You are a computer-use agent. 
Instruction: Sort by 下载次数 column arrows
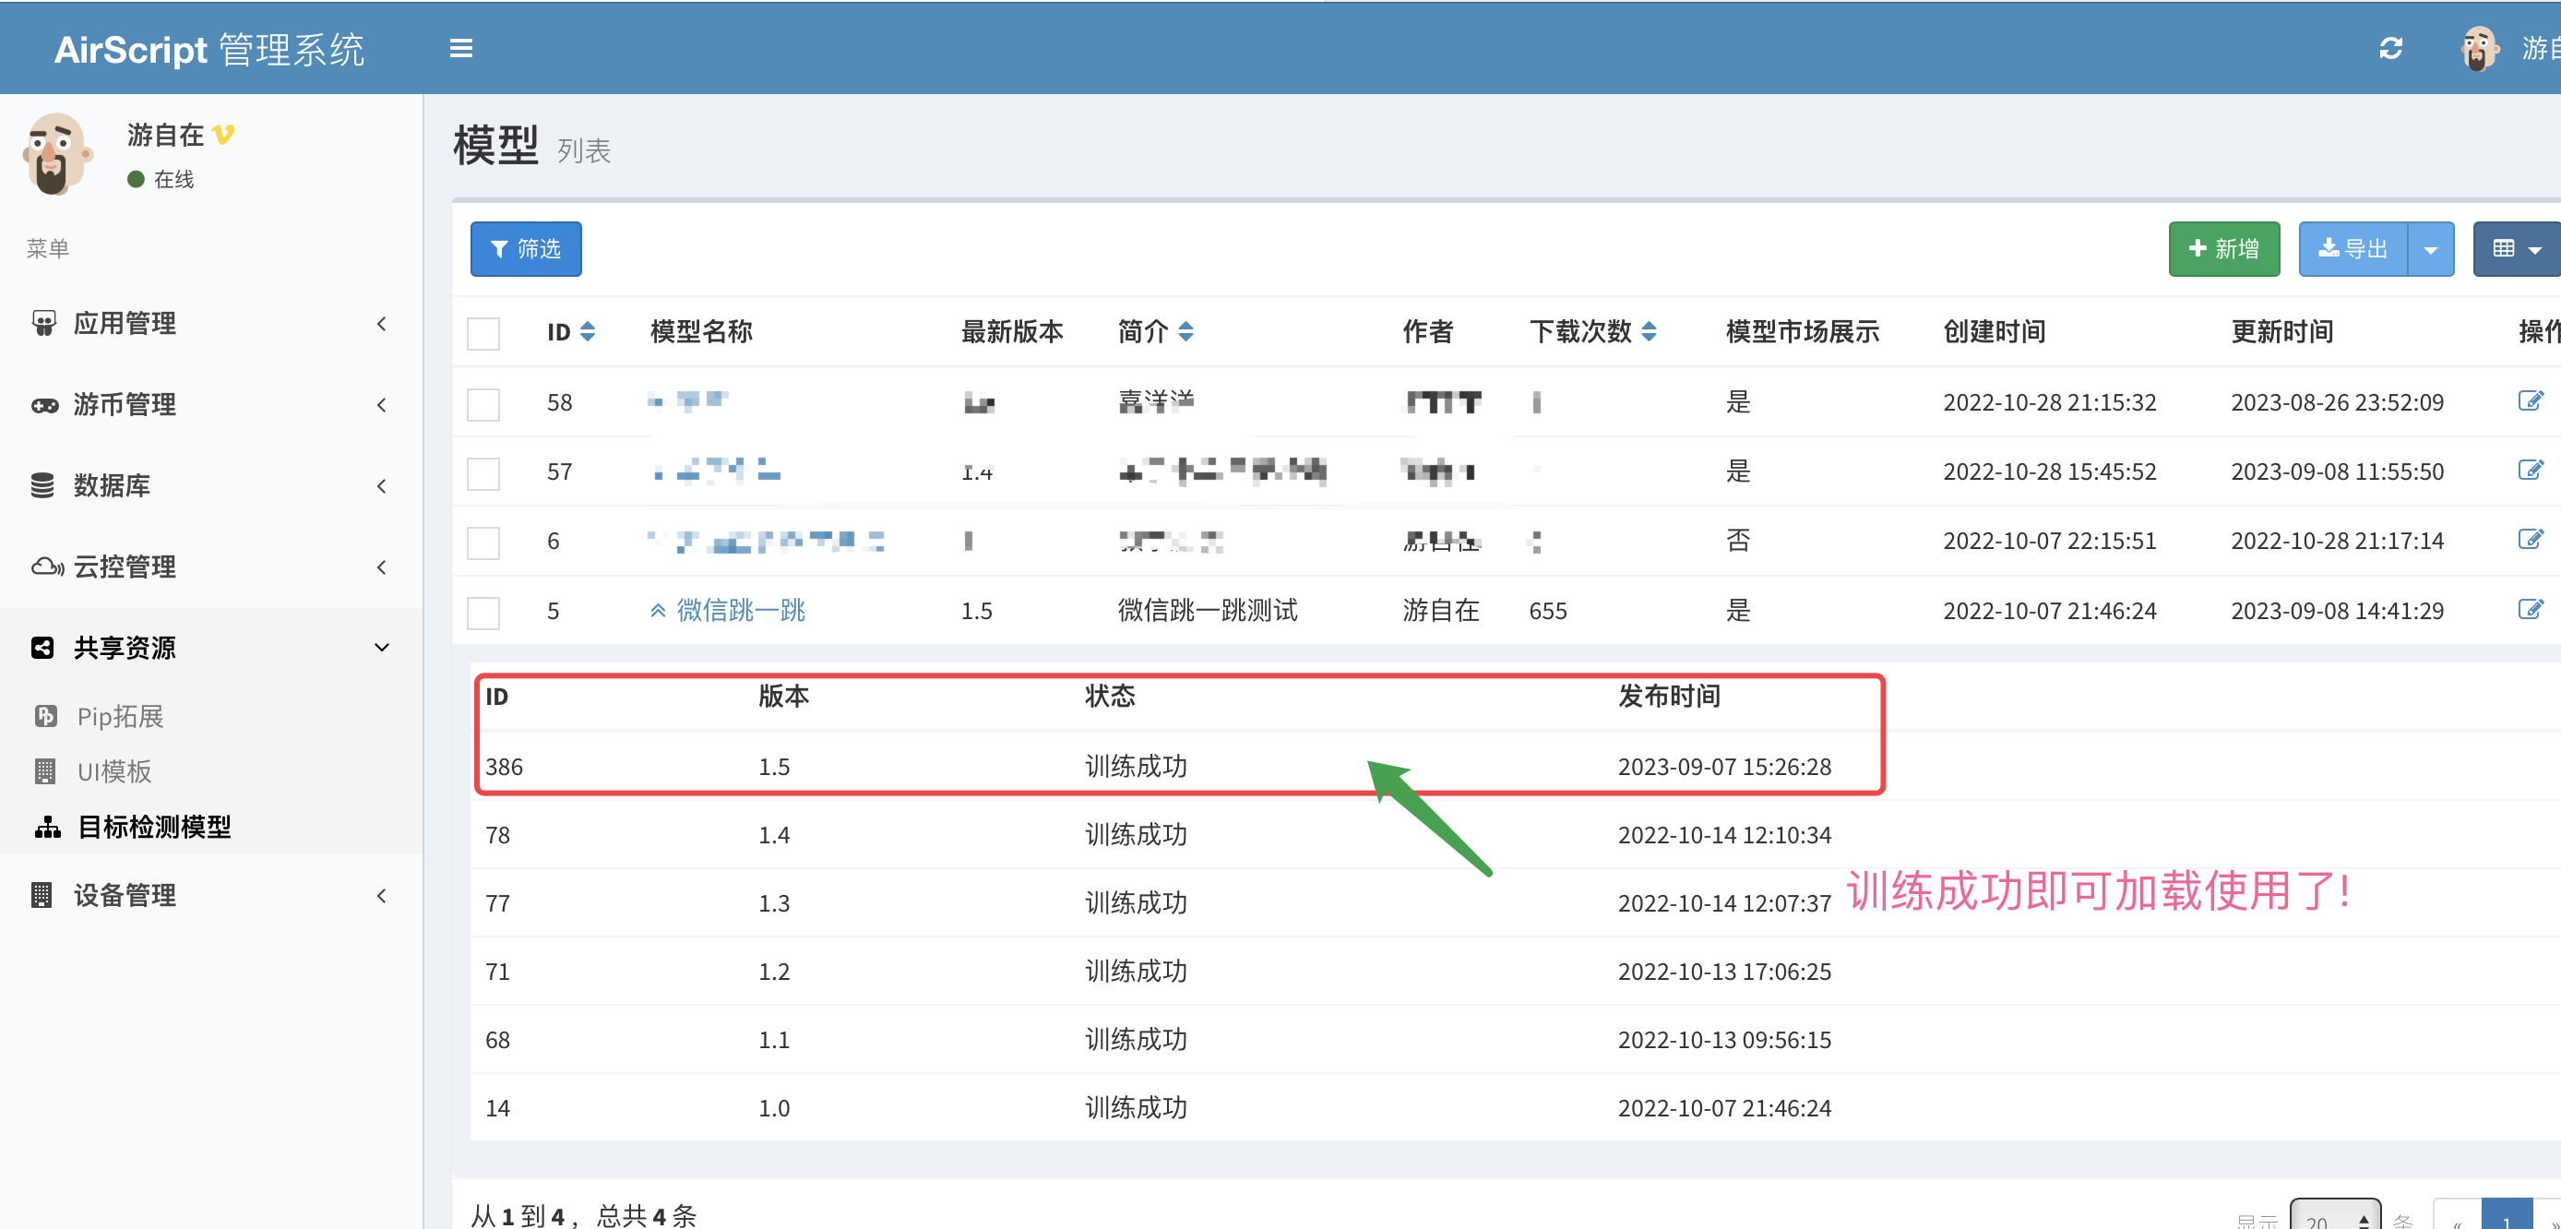pos(1649,331)
